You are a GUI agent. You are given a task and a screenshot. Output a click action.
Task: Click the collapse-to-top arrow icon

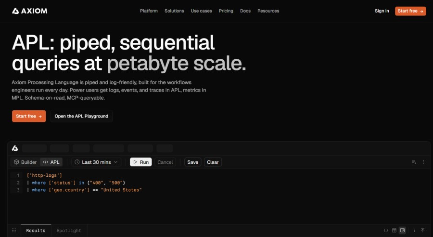[x=423, y=230]
